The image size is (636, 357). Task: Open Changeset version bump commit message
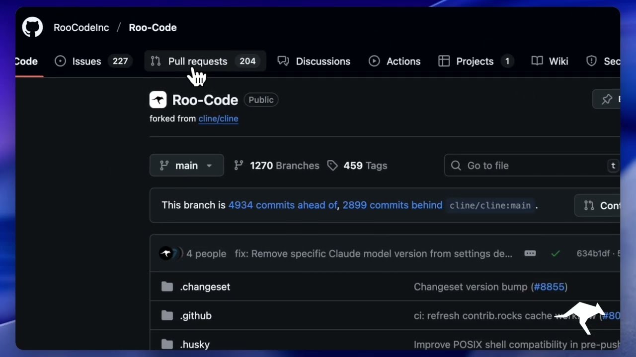click(471, 287)
